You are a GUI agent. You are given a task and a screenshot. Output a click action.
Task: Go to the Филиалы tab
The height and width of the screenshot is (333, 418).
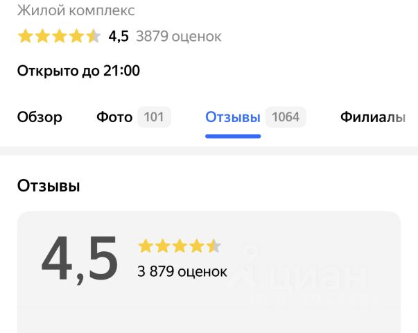[372, 117]
